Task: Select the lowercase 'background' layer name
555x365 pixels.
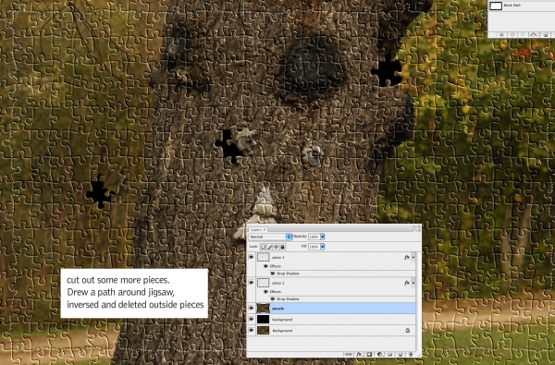Action: [282, 320]
